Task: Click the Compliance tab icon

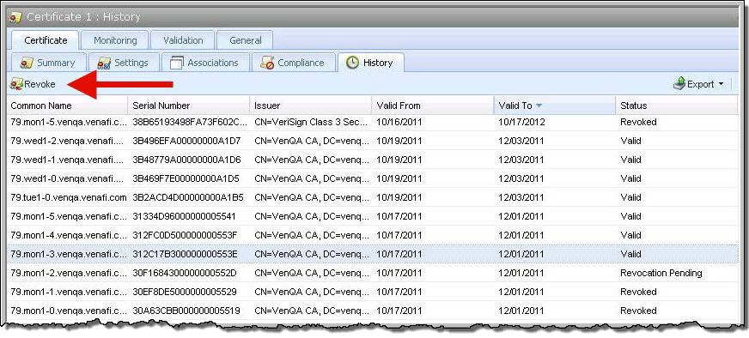Action: coord(267,63)
